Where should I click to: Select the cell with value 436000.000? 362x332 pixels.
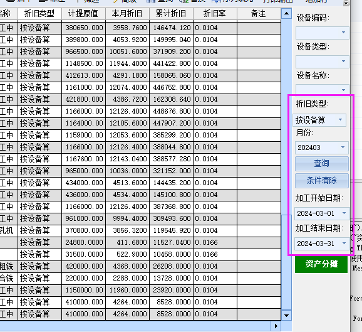[83, 195]
